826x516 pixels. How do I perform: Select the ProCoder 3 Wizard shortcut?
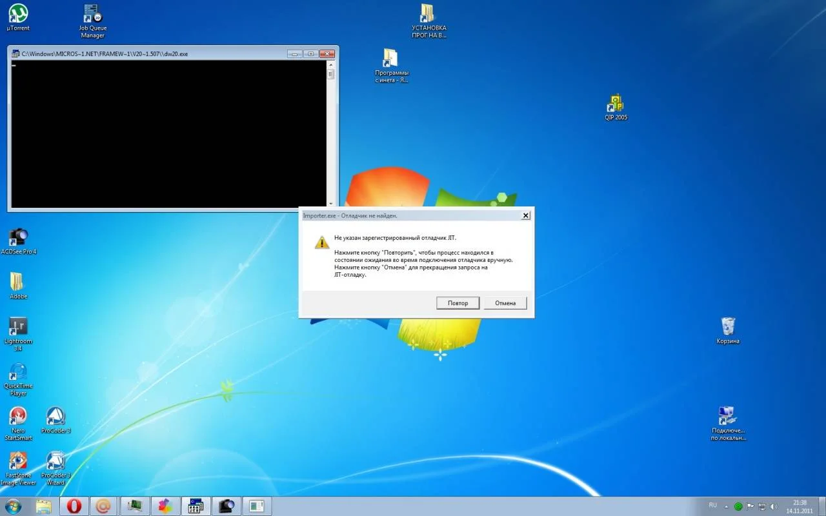55,468
